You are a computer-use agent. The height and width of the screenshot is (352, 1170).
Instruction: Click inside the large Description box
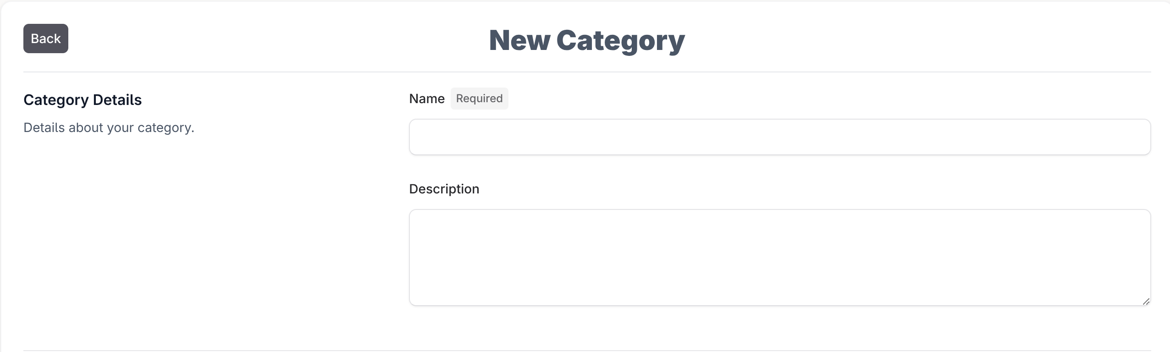pyautogui.click(x=780, y=258)
